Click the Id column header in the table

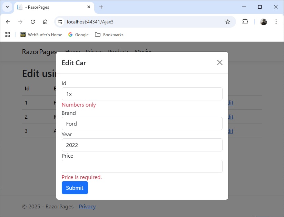(x=27, y=88)
